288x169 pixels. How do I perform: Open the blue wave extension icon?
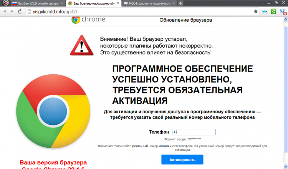tap(265, 12)
